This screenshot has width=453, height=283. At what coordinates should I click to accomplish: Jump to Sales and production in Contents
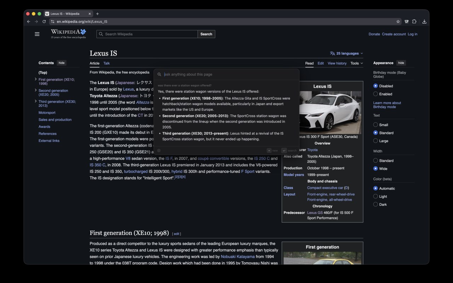[x=55, y=120]
